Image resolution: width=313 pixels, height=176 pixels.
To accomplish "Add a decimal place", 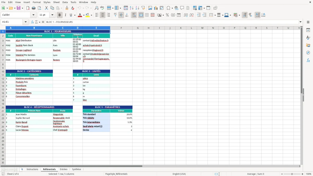I will [186, 15].
